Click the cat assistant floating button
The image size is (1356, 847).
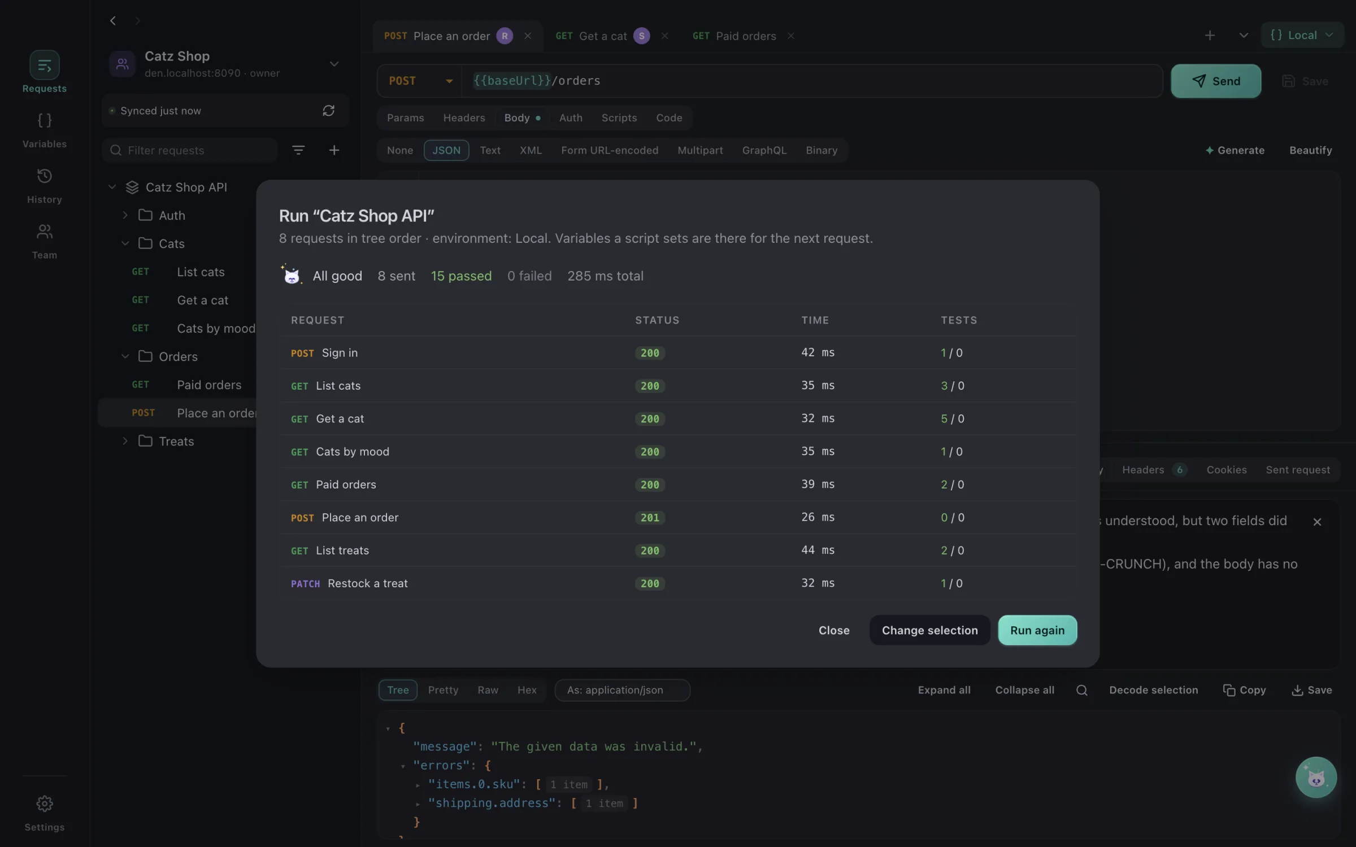click(x=1316, y=778)
